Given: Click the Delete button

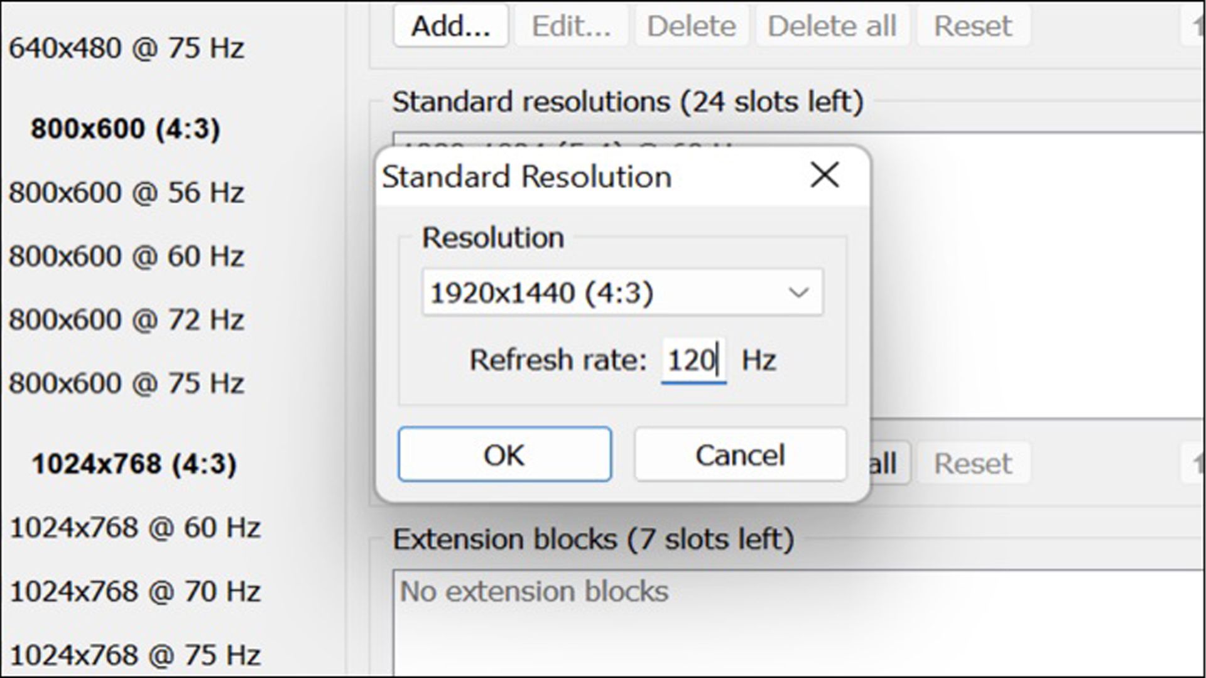Looking at the screenshot, I should [691, 26].
